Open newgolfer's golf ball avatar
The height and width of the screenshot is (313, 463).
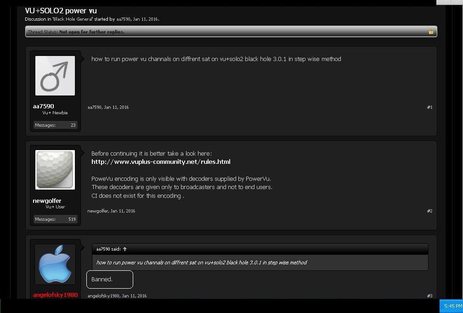[55, 170]
